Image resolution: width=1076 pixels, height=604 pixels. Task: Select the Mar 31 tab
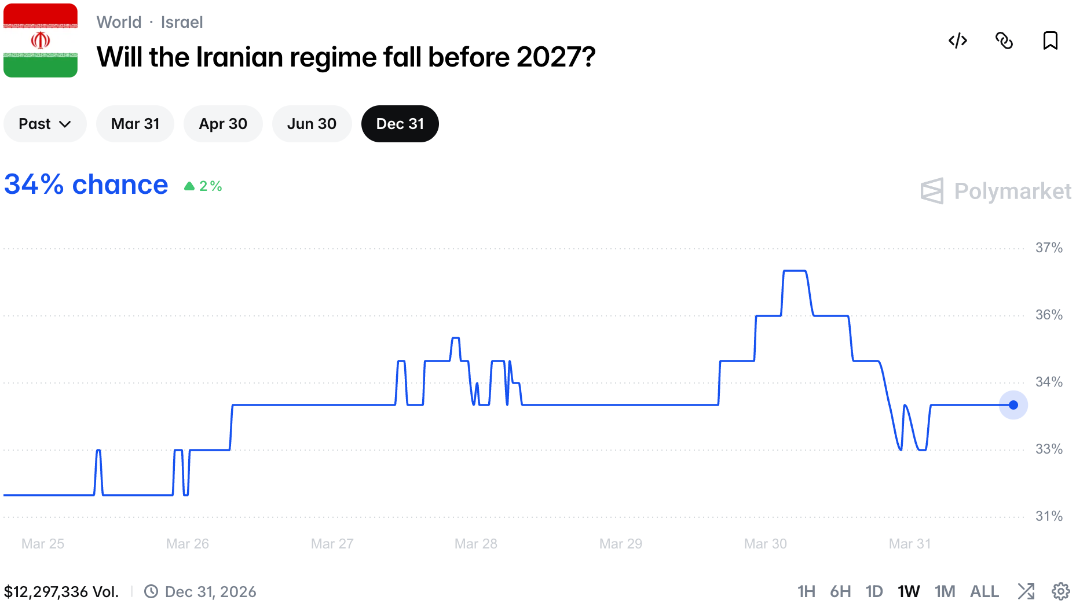[135, 124]
